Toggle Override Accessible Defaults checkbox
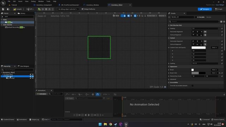 click(x=192, y=86)
